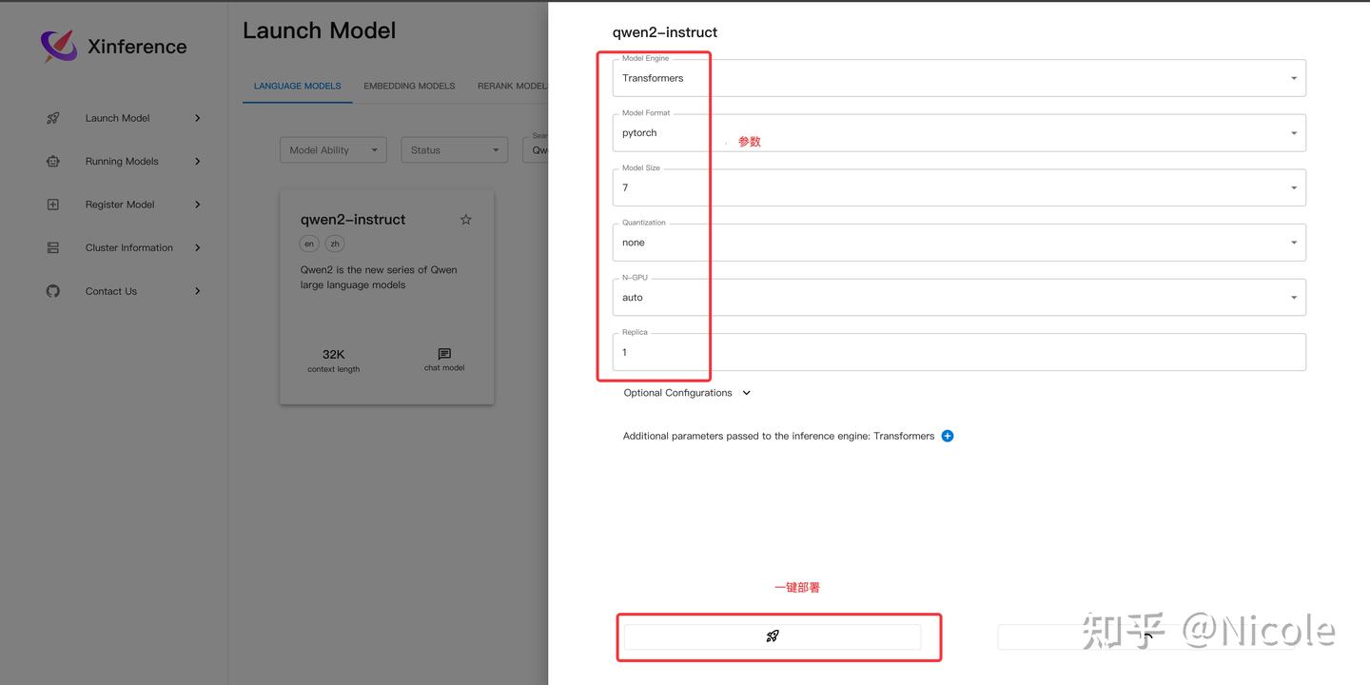Click the GitHub icon beside Contact Us

click(x=53, y=291)
